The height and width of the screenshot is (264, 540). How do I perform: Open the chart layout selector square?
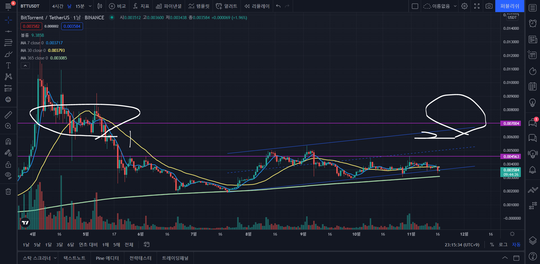coord(415,6)
